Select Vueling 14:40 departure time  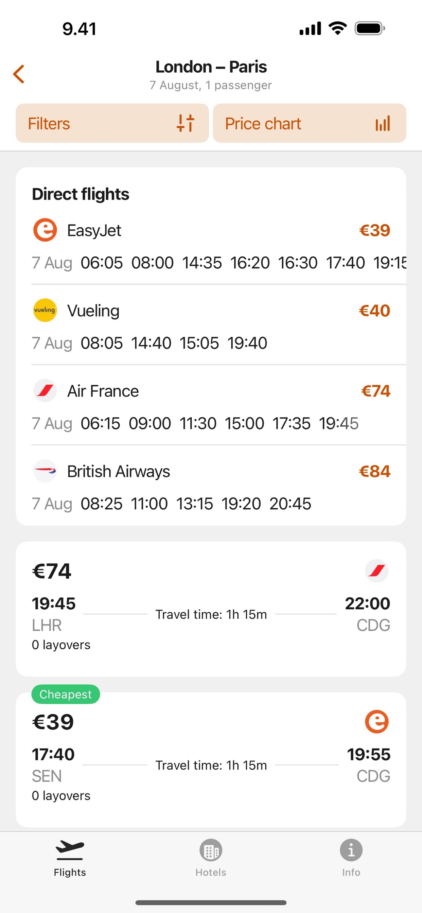[151, 343]
